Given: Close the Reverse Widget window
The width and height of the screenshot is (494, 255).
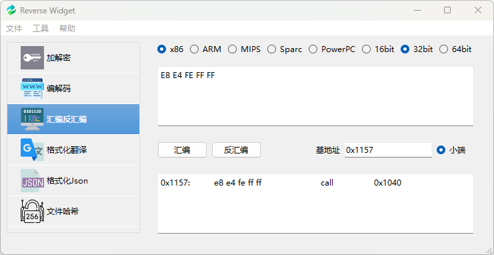Looking at the screenshot, I should point(478,10).
